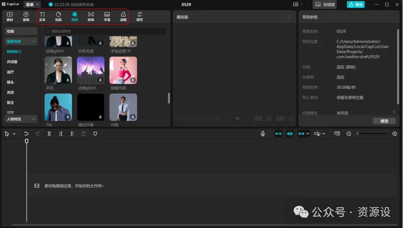Click the effects list scrollbar
The image size is (403, 228).
tap(169, 98)
